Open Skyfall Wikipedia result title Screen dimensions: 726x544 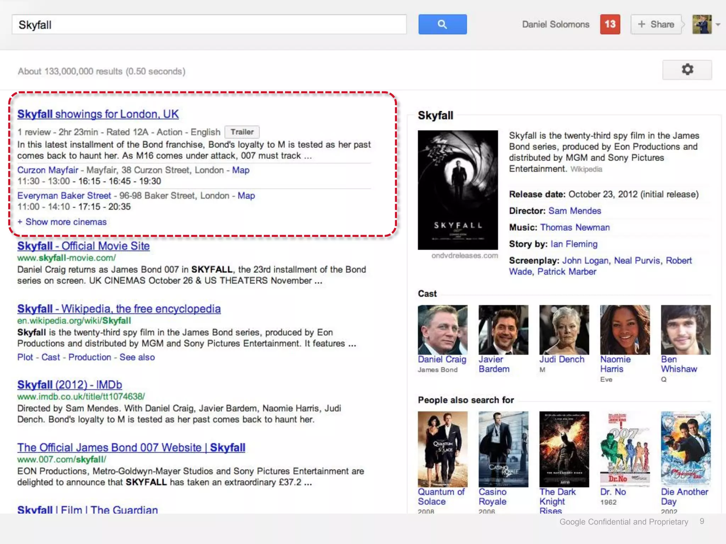pos(119,308)
